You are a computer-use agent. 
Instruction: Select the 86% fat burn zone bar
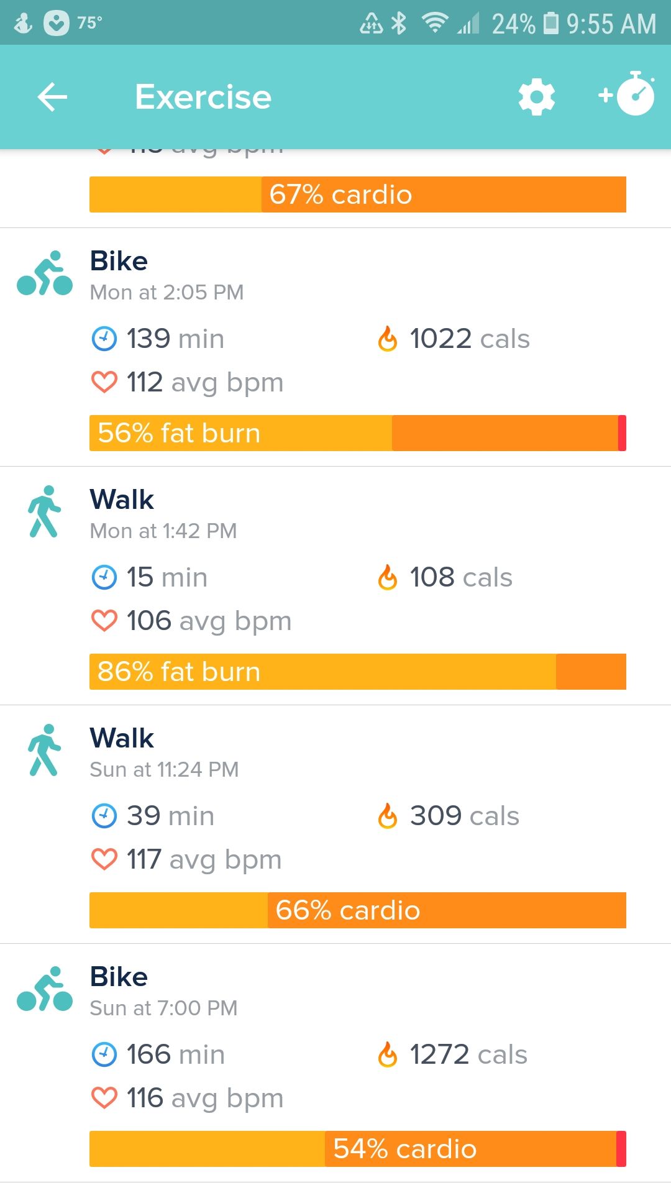357,672
